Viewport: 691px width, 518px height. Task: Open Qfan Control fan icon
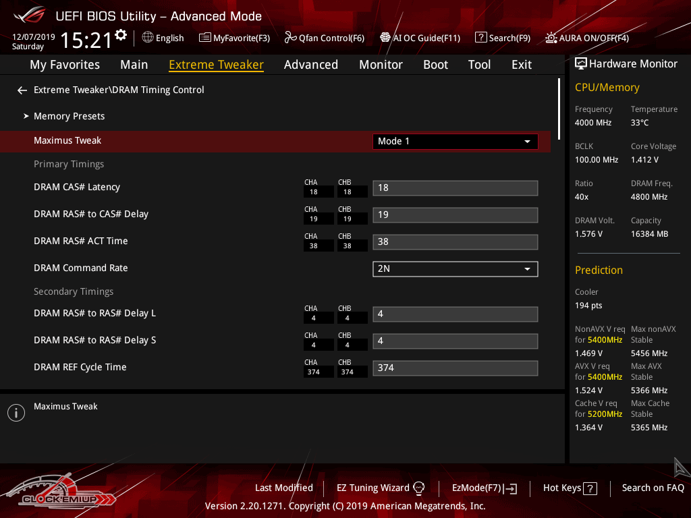291,38
